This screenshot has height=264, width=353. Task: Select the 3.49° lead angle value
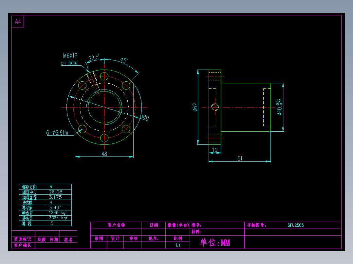pyautogui.click(x=55, y=207)
